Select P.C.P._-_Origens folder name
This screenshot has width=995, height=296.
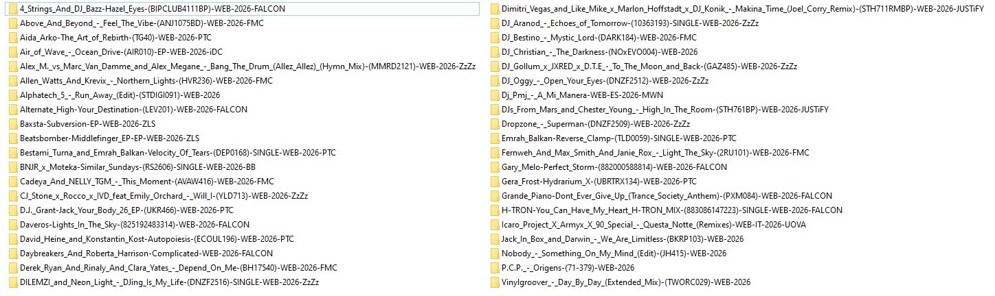tap(568, 268)
